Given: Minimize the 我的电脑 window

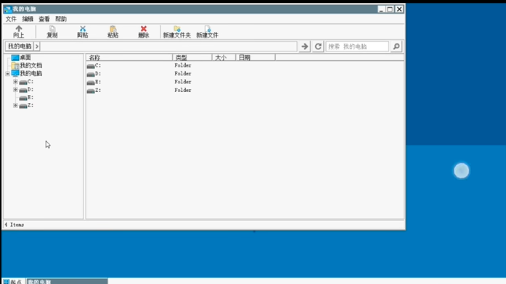Looking at the screenshot, I should [x=381, y=9].
